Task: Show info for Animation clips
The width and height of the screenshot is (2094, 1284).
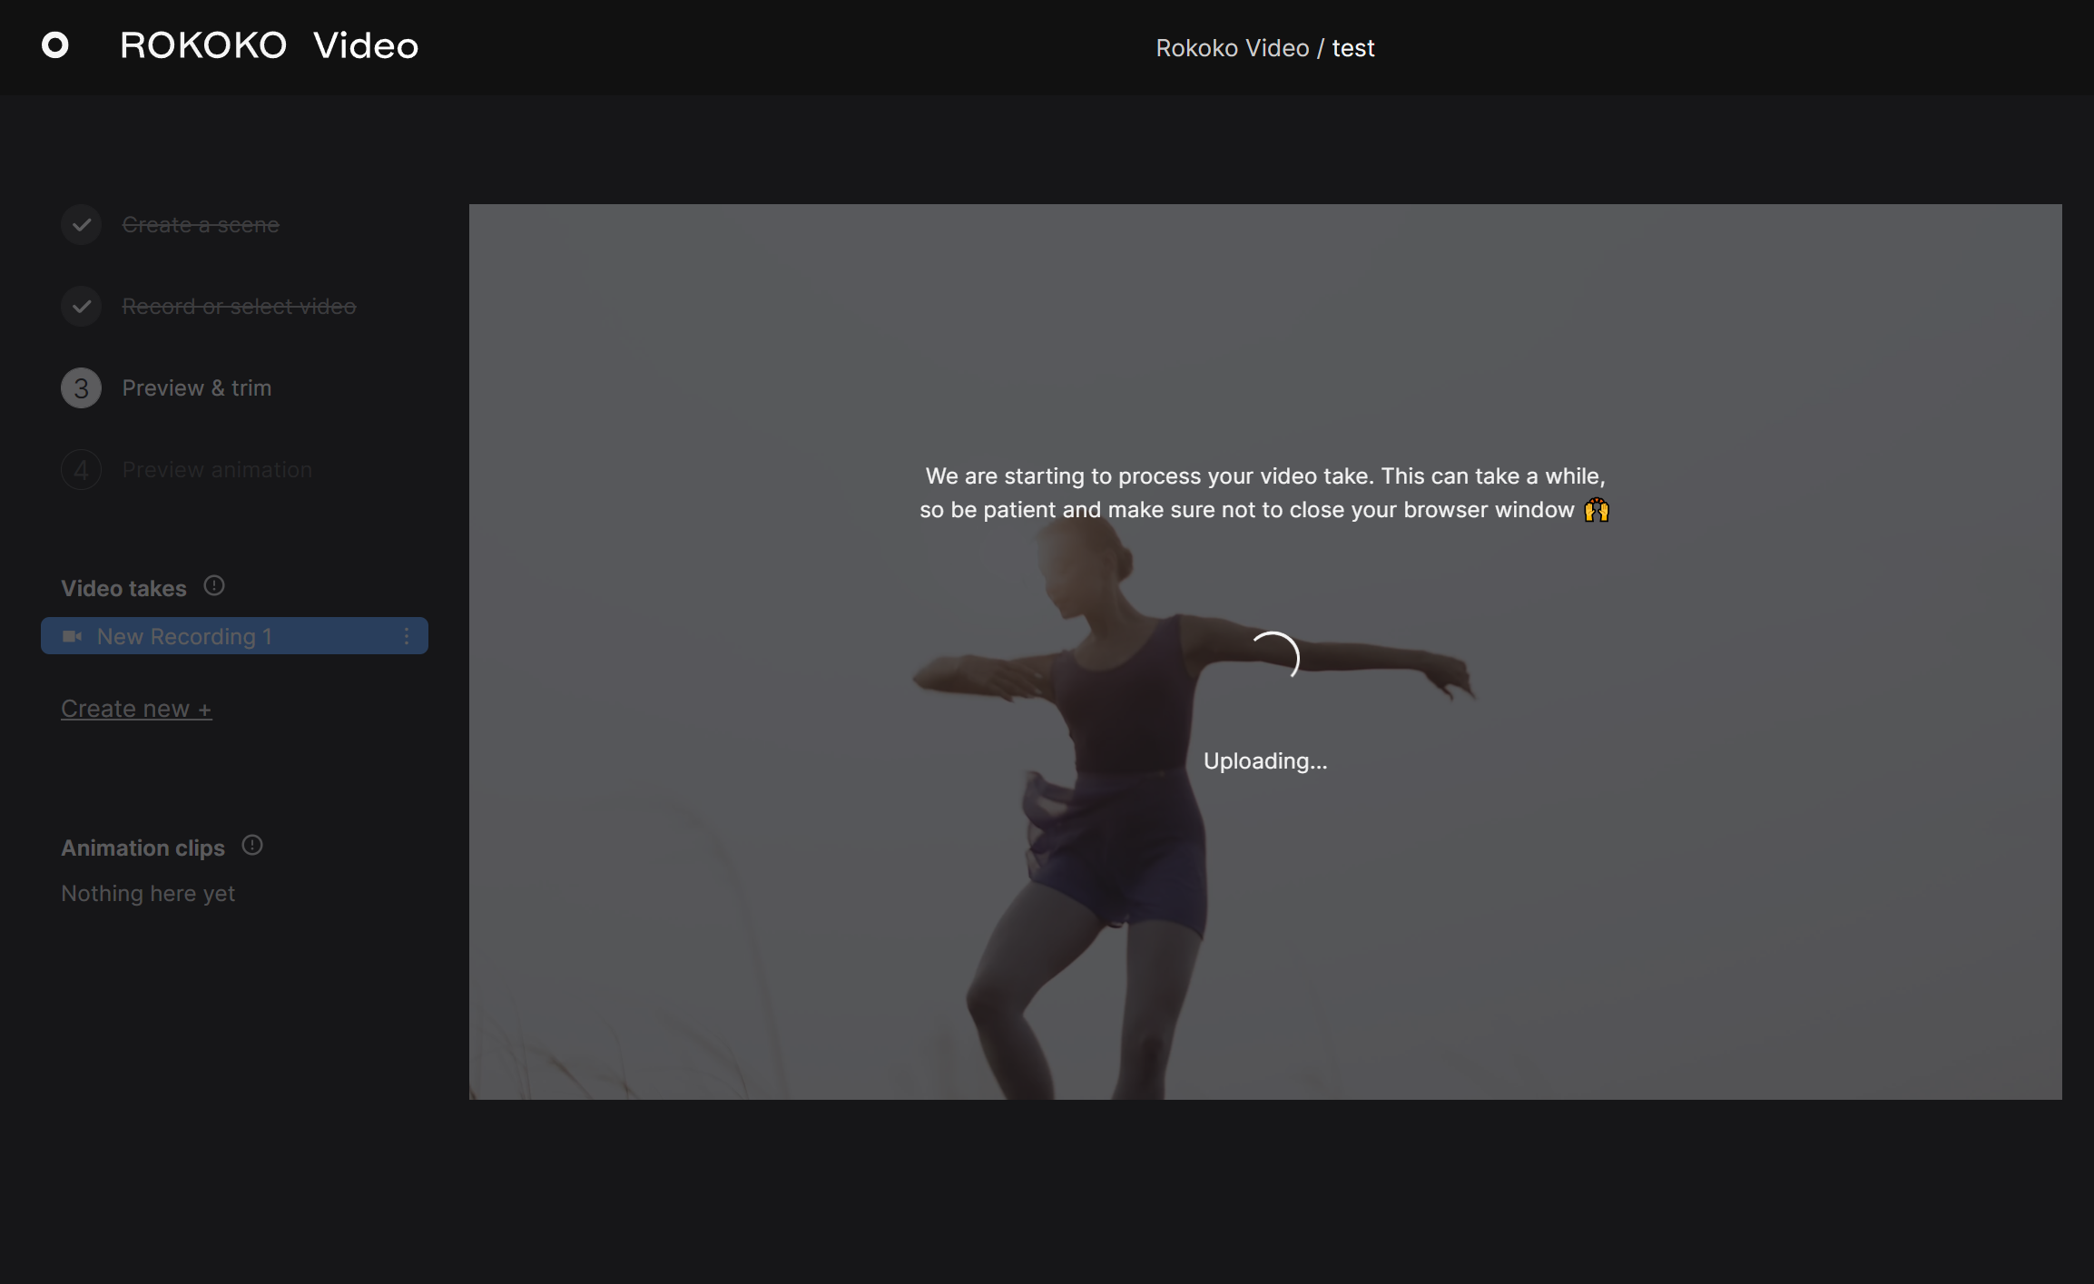Action: 252,846
